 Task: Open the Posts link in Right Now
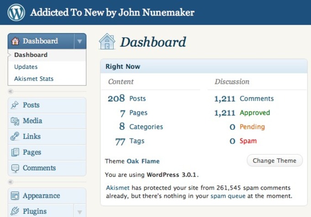[137, 98]
